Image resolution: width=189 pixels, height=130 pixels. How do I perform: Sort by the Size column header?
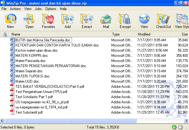pyautogui.click(x=180, y=34)
